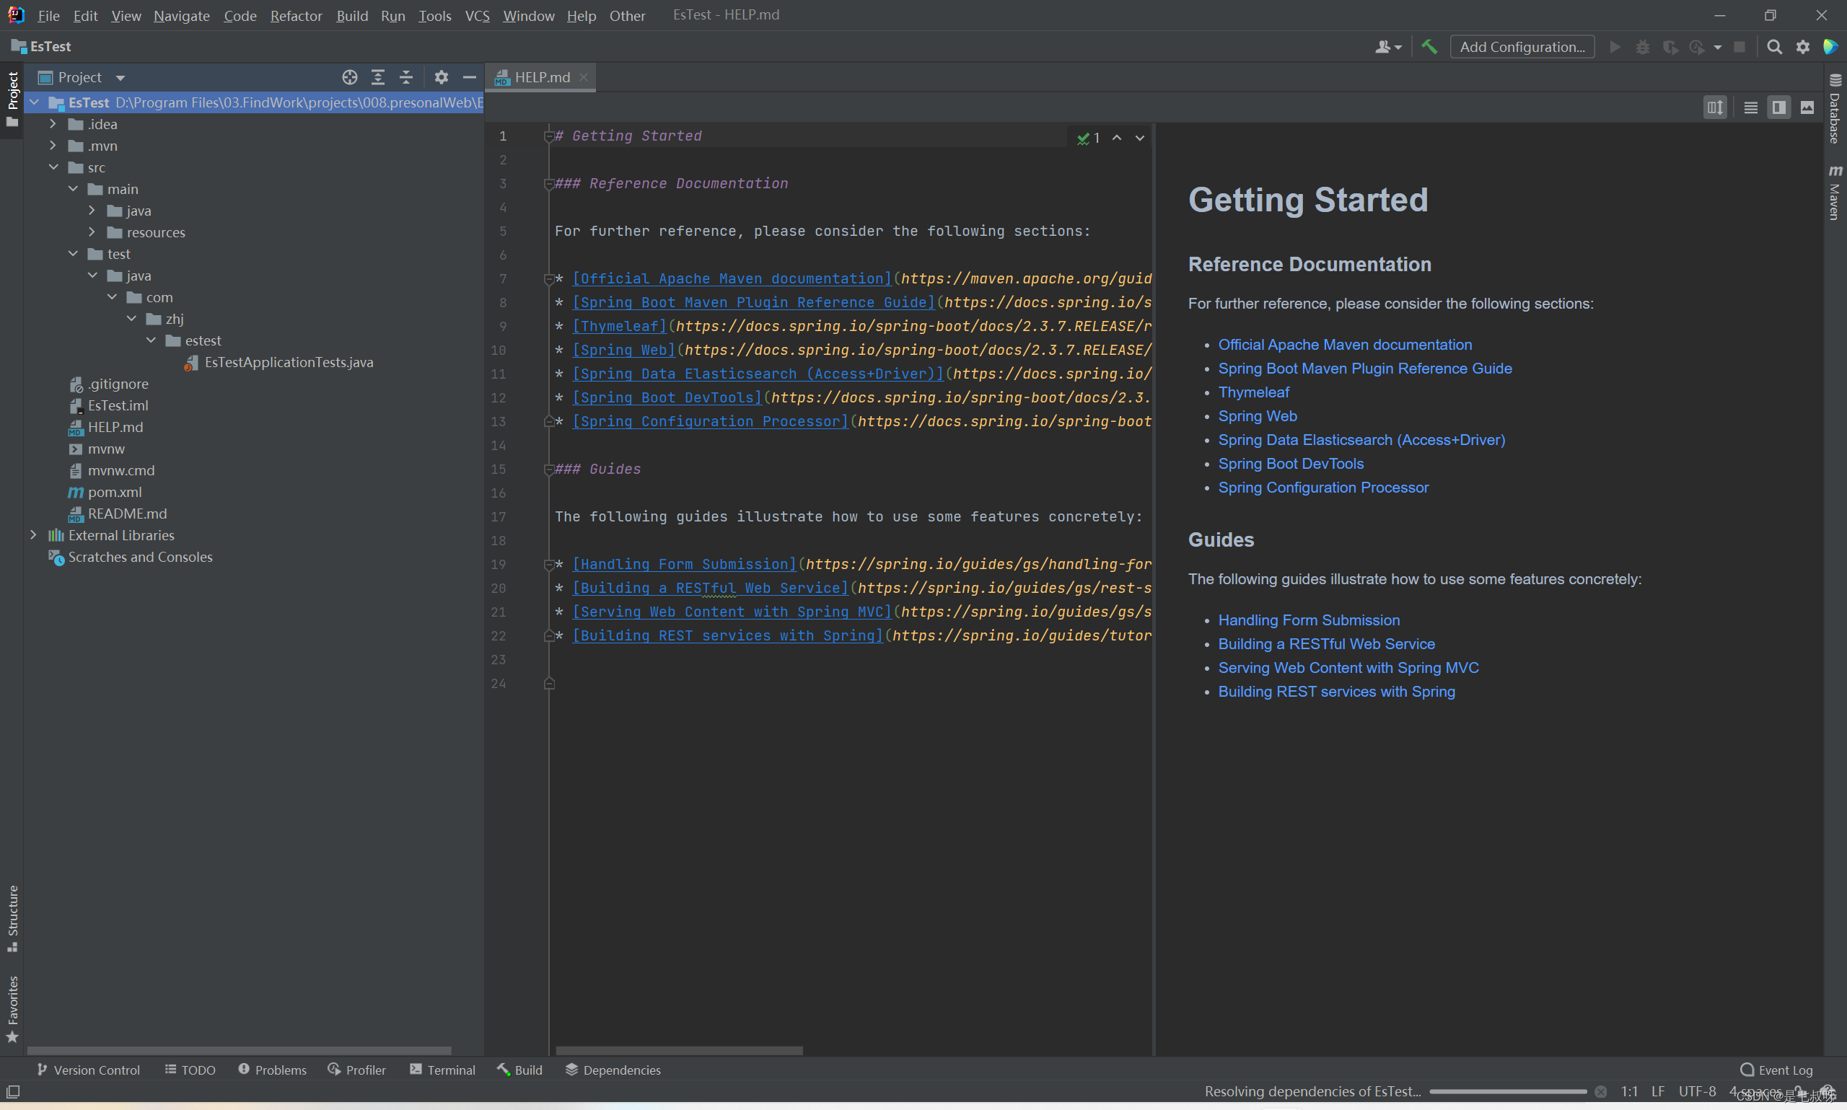Open the Thymeleaf preview link
This screenshot has height=1110, width=1847.
click(1253, 392)
